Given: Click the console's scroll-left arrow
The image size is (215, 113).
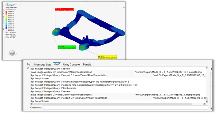Looking at the screenshot, I should point(32,104).
